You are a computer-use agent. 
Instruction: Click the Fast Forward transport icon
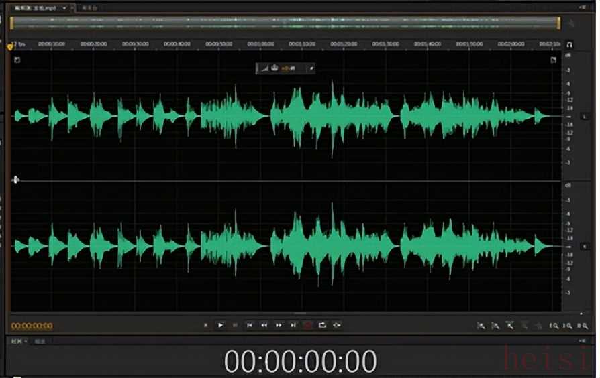coord(279,325)
